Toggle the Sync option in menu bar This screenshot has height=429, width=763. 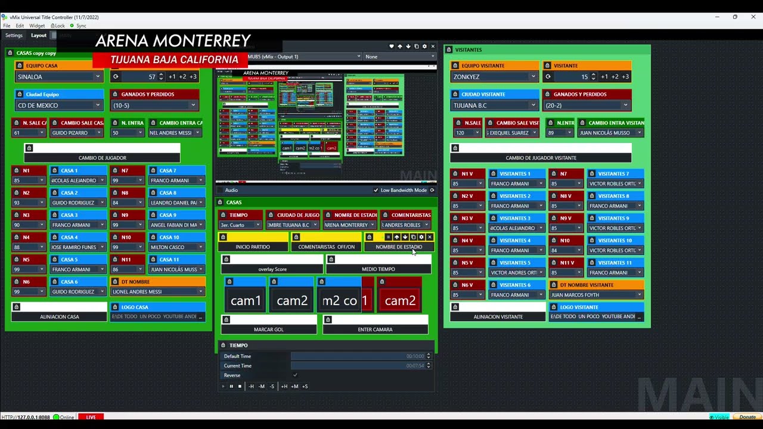78,26
